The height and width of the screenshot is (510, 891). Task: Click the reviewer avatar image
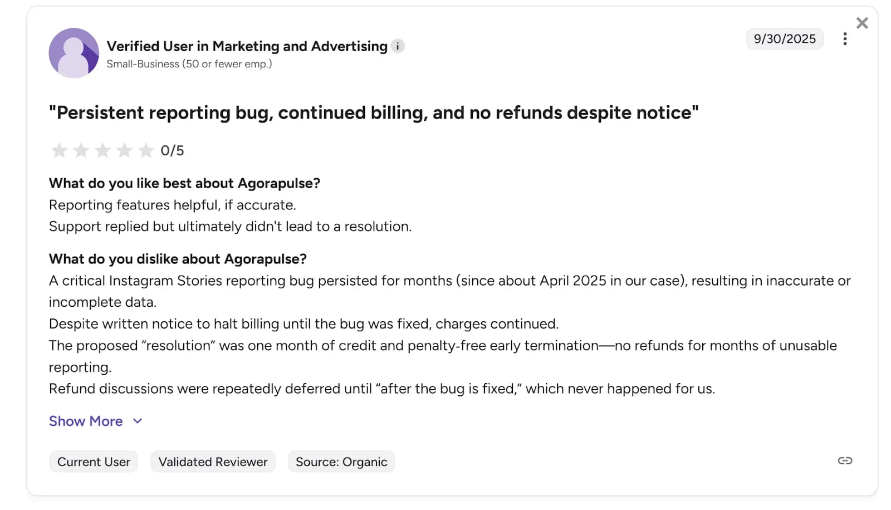point(74,53)
